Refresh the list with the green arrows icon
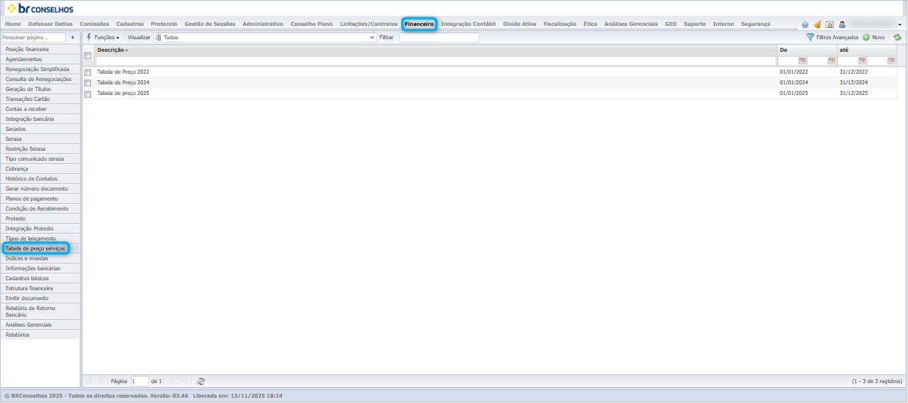This screenshot has height=403, width=908. click(x=897, y=38)
